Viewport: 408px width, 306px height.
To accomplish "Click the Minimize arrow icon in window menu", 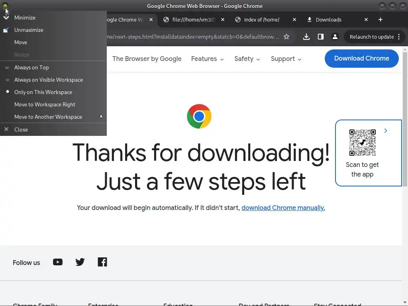I will pyautogui.click(x=6, y=18).
